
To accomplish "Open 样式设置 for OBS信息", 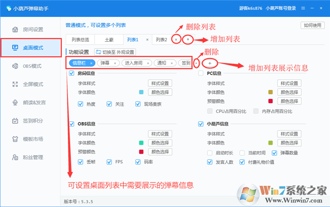I will (160, 134).
